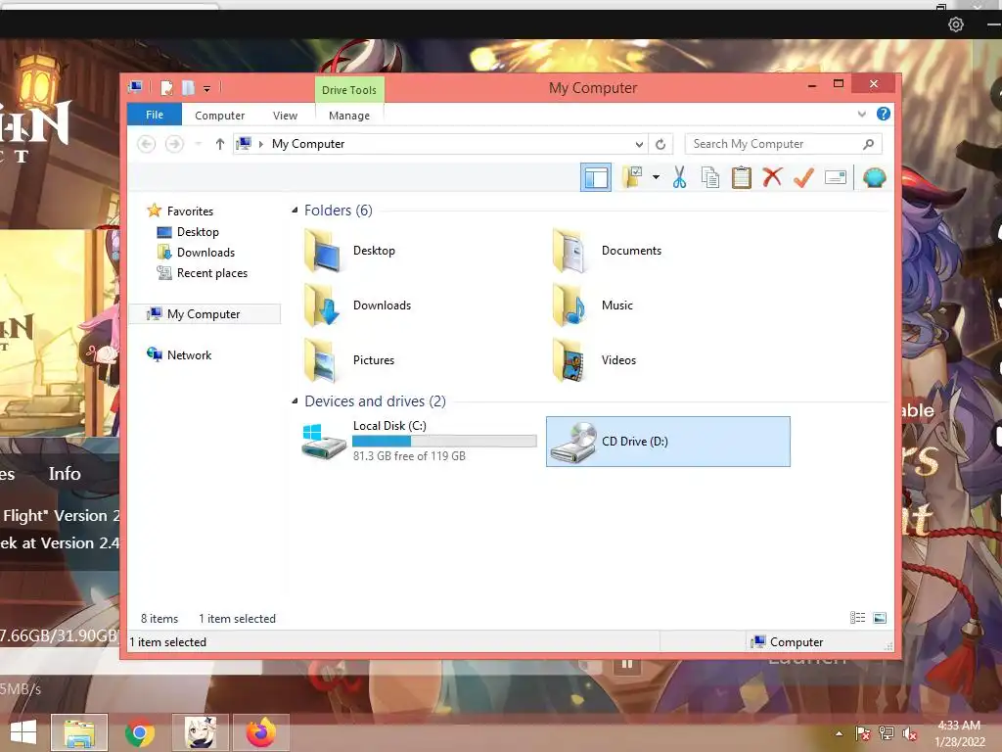Image resolution: width=1002 pixels, height=752 pixels.
Task: Open Customize Quick Access Toolbar dropdown
Action: (x=207, y=89)
